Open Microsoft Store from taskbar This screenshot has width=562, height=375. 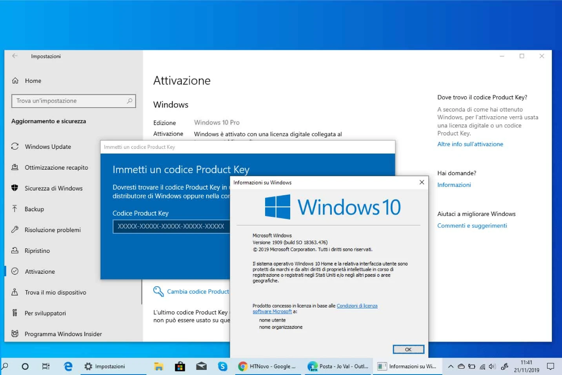coord(180,366)
